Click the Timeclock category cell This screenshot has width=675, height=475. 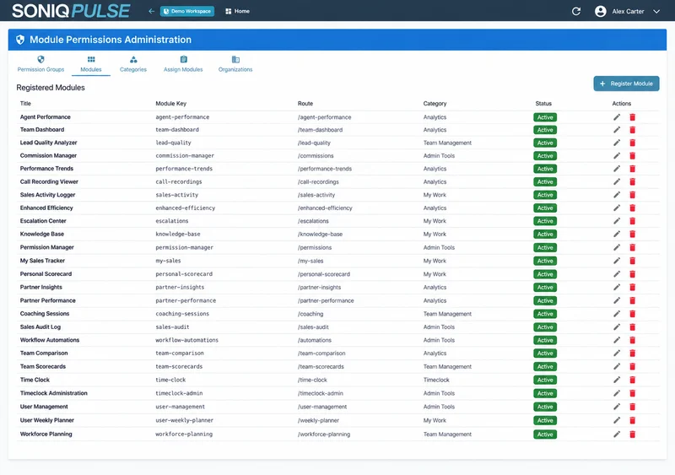click(x=436, y=380)
